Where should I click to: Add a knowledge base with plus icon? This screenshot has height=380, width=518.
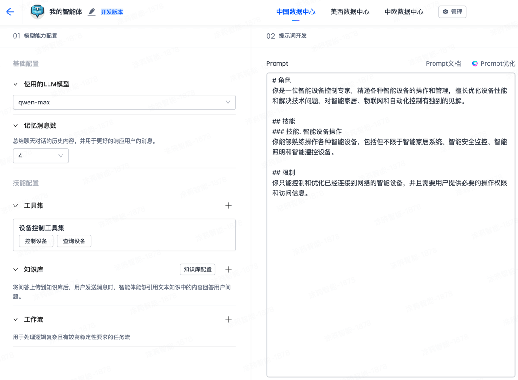tap(228, 269)
